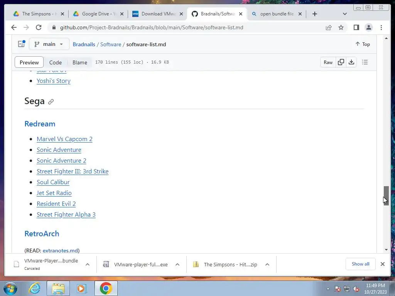Open network status tray icon
395x296 pixels.
[x=347, y=289]
